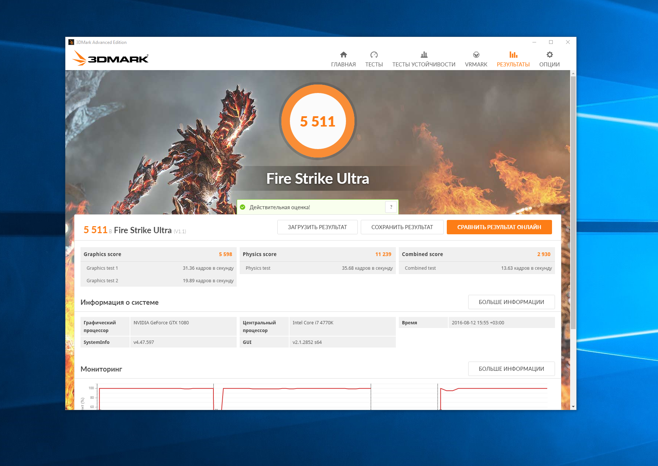
Task: Click the 3DMark title bar app icon
Action: tap(71, 42)
